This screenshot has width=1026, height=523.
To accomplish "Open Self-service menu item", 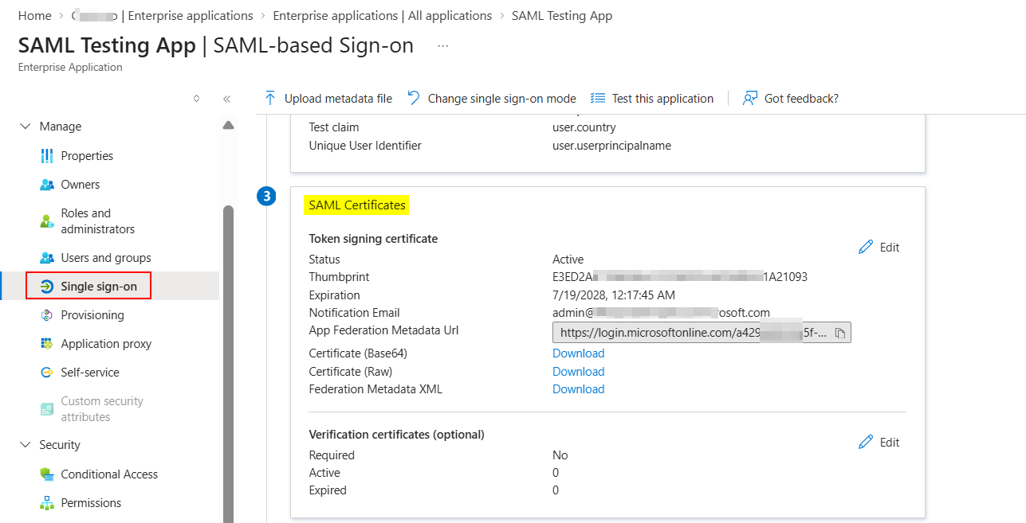I will (90, 373).
